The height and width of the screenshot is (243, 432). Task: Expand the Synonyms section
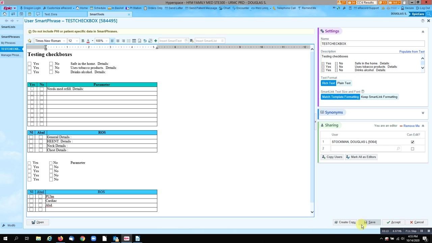coord(423,113)
